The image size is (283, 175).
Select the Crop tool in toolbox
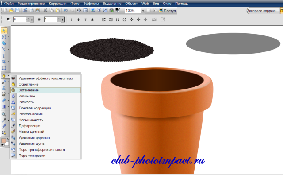4,62
